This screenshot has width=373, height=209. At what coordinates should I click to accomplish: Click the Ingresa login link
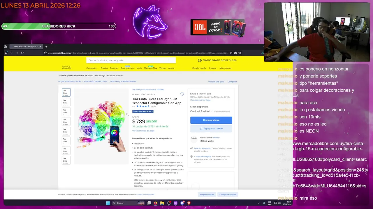[x=213, y=68]
